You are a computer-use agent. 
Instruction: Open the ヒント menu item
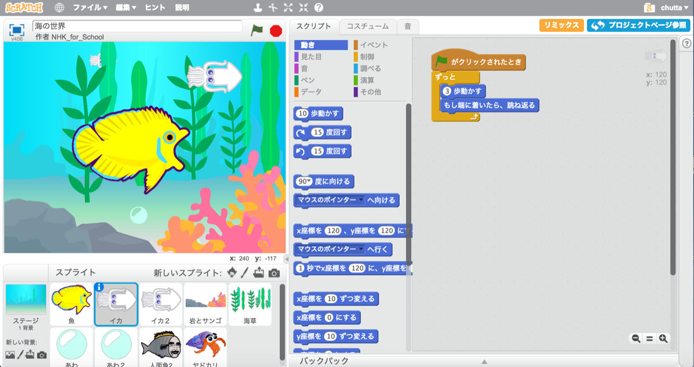154,8
